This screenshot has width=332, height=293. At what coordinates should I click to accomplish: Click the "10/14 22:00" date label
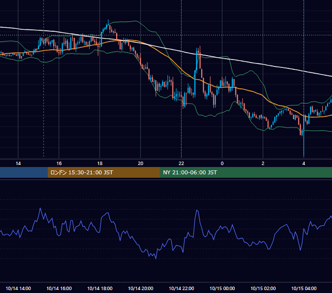182,288
